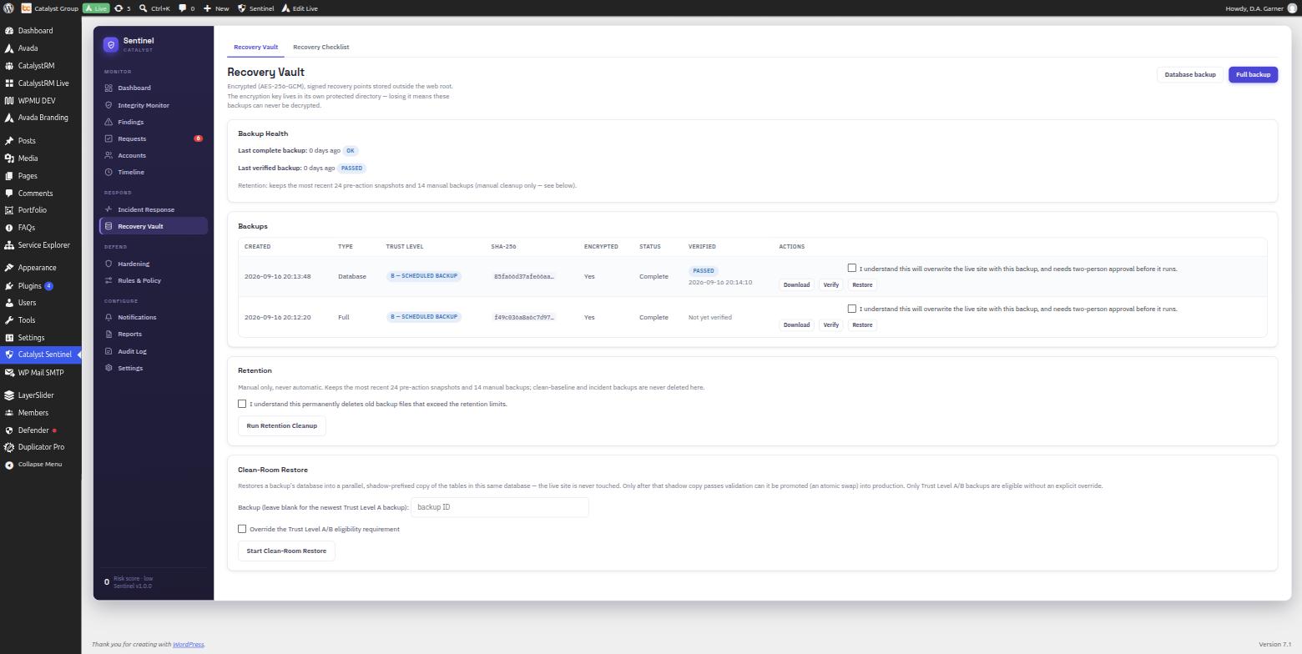Click the Reports document icon
1302x654 pixels.
pos(108,334)
